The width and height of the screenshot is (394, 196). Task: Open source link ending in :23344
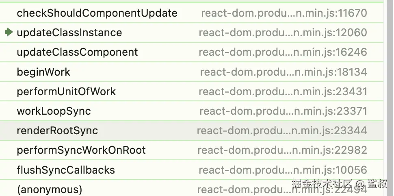point(282,131)
